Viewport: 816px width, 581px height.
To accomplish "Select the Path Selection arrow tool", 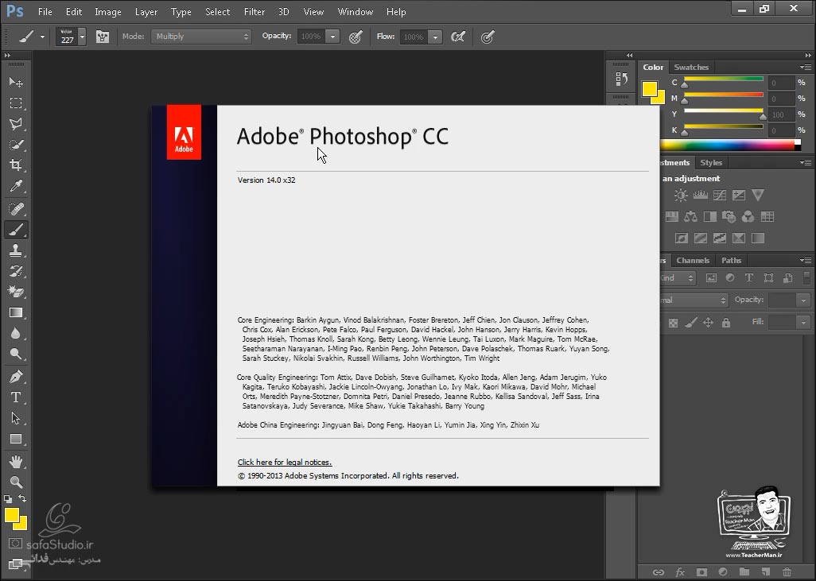I will point(16,418).
